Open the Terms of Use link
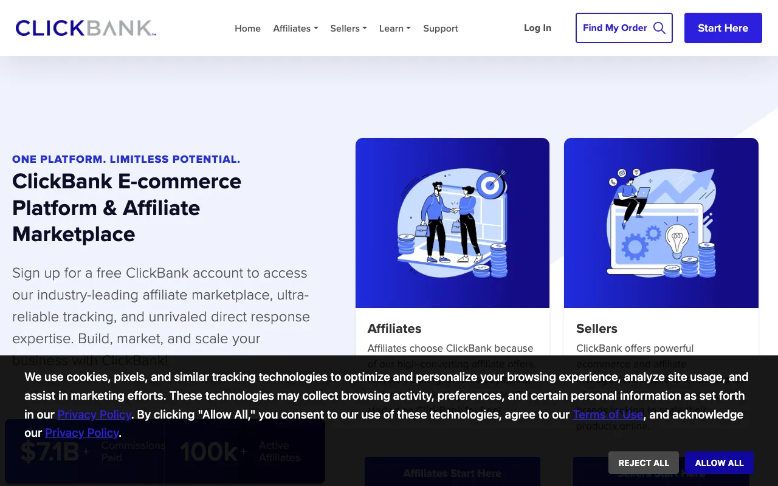The image size is (778, 486). pos(608,414)
